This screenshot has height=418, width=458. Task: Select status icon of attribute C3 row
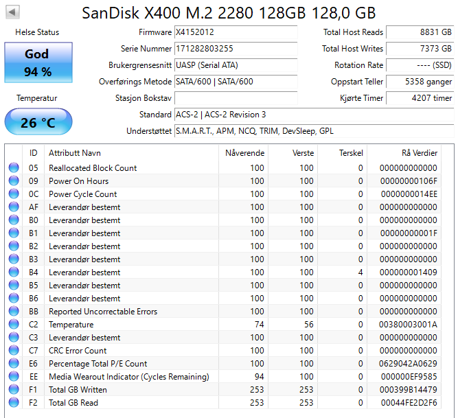pyautogui.click(x=14, y=338)
